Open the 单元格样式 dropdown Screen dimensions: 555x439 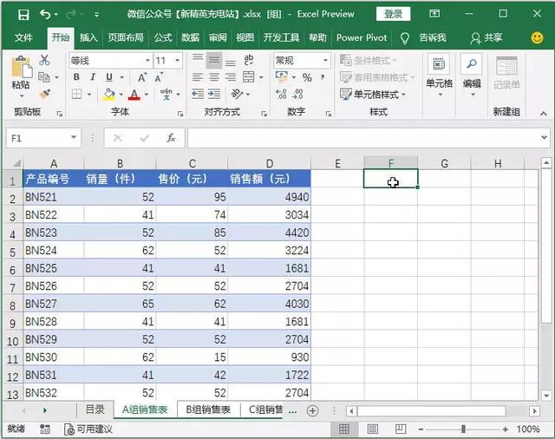372,95
